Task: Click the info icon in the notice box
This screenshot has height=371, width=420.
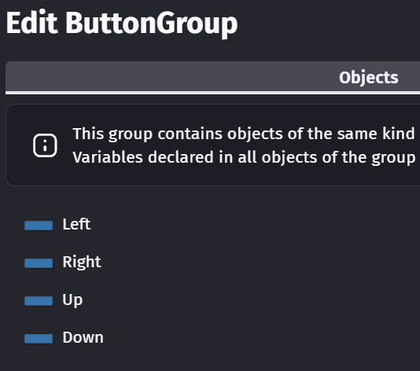Action: [45, 145]
